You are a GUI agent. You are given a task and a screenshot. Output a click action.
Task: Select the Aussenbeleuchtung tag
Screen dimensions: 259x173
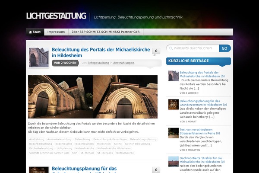pyautogui.click(x=59, y=139)
